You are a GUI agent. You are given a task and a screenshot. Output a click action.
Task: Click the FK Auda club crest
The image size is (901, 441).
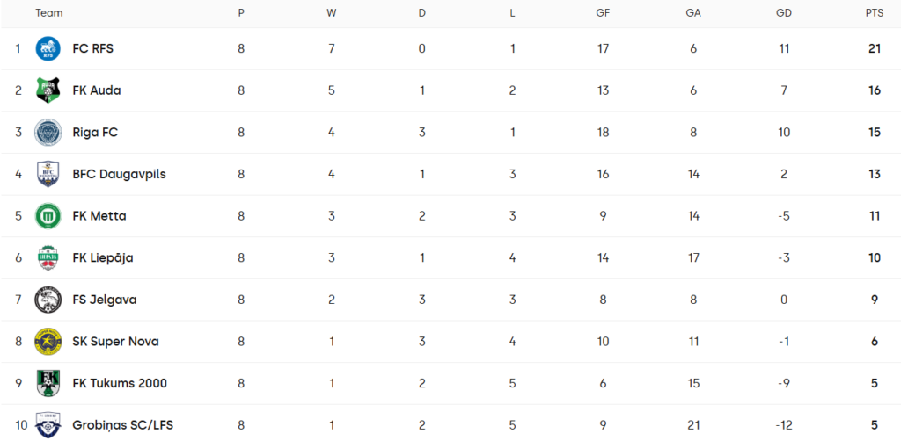pyautogui.click(x=48, y=90)
